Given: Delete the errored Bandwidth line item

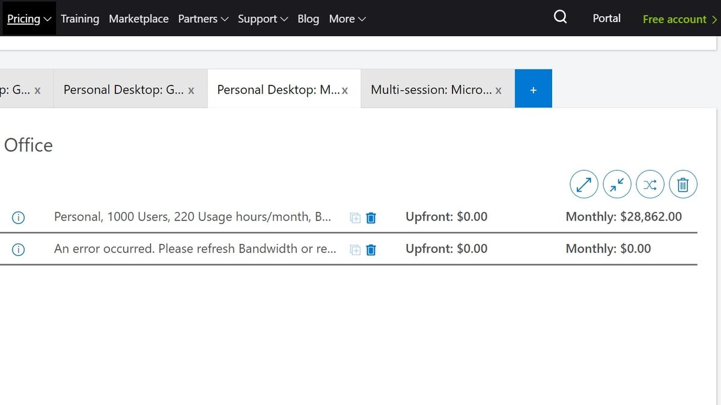Looking at the screenshot, I should click(371, 250).
